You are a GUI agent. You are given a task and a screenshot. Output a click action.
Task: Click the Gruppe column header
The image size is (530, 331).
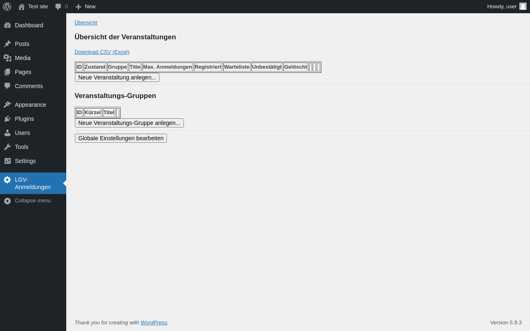pyautogui.click(x=118, y=67)
